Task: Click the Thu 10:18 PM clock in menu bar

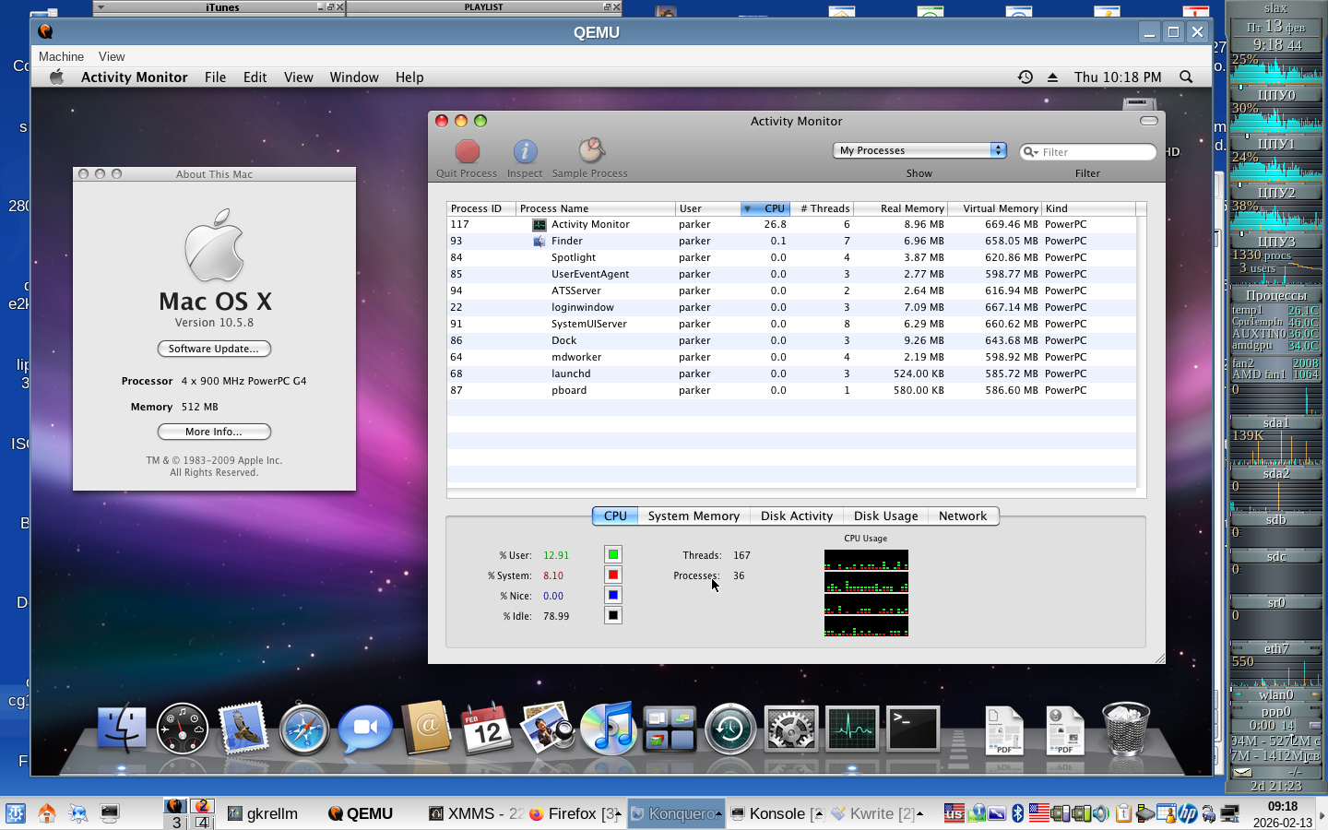Action: pyautogui.click(x=1118, y=77)
